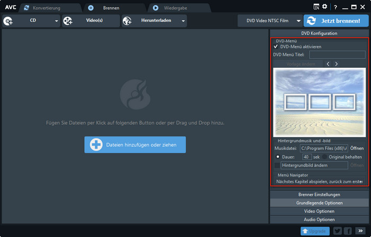Toggle DVD-Menü aktivieren checkbox
Screen dimensions: 371x237
[276, 47]
